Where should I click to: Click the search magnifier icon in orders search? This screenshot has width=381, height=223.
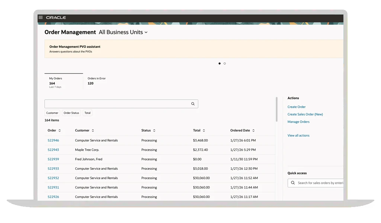point(193,104)
